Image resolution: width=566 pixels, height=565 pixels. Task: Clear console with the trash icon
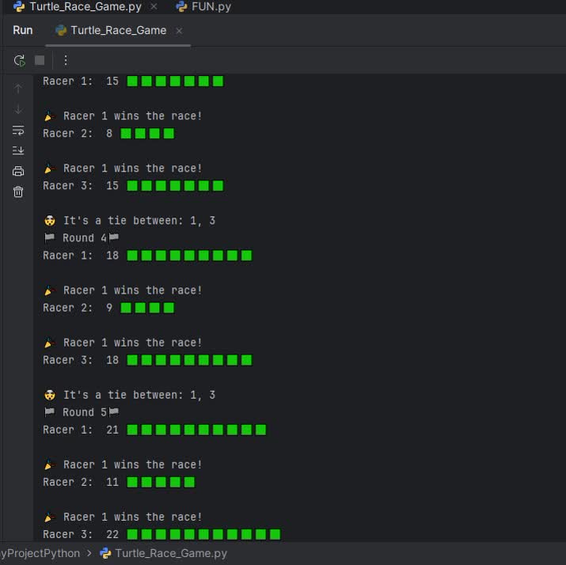pos(18,191)
